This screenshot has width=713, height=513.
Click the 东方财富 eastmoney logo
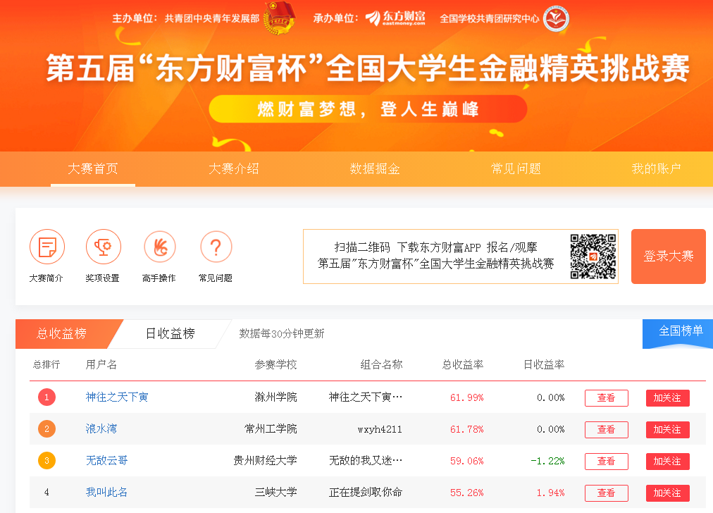pyautogui.click(x=395, y=18)
